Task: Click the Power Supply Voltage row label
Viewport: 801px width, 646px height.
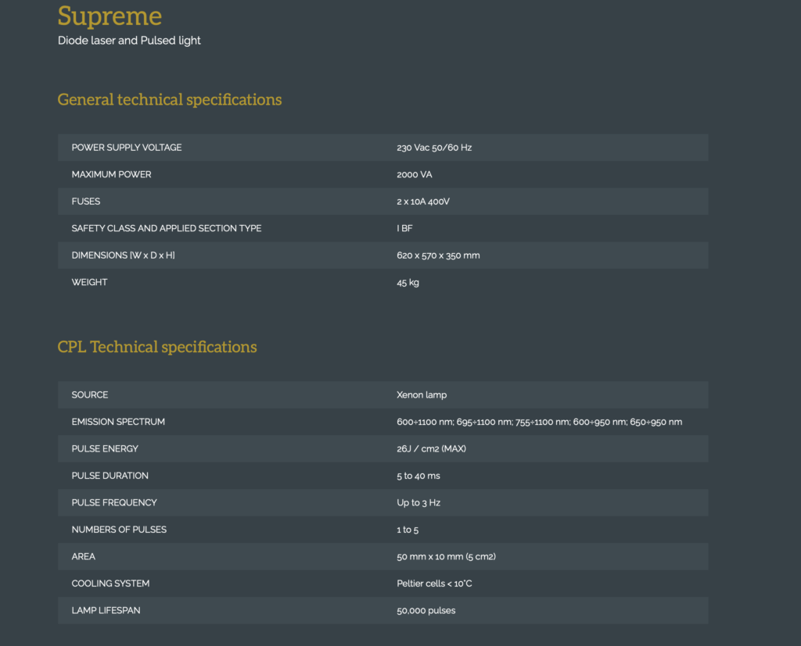Action: pos(127,148)
